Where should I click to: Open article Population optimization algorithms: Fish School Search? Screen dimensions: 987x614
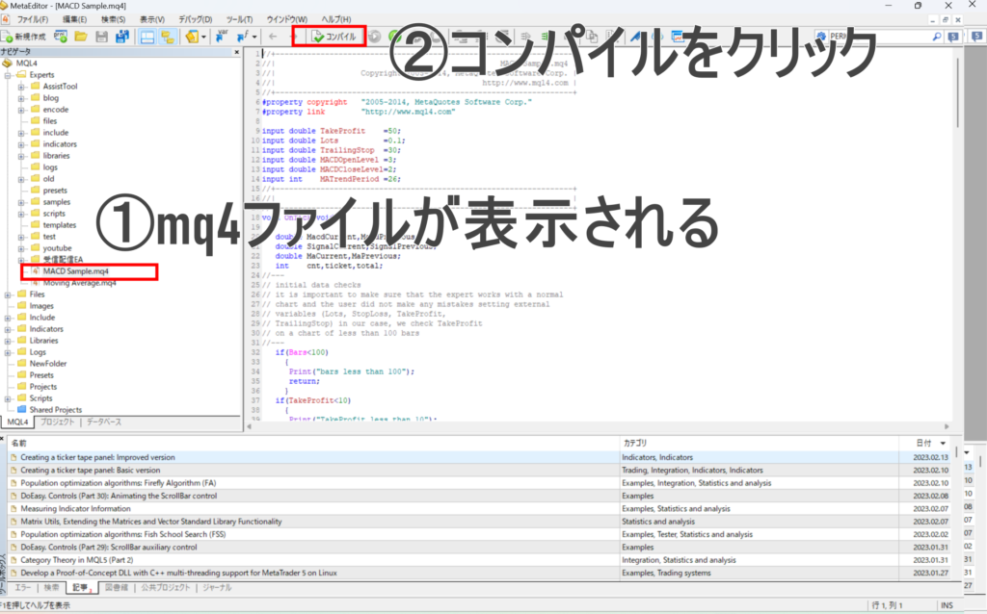(x=122, y=535)
